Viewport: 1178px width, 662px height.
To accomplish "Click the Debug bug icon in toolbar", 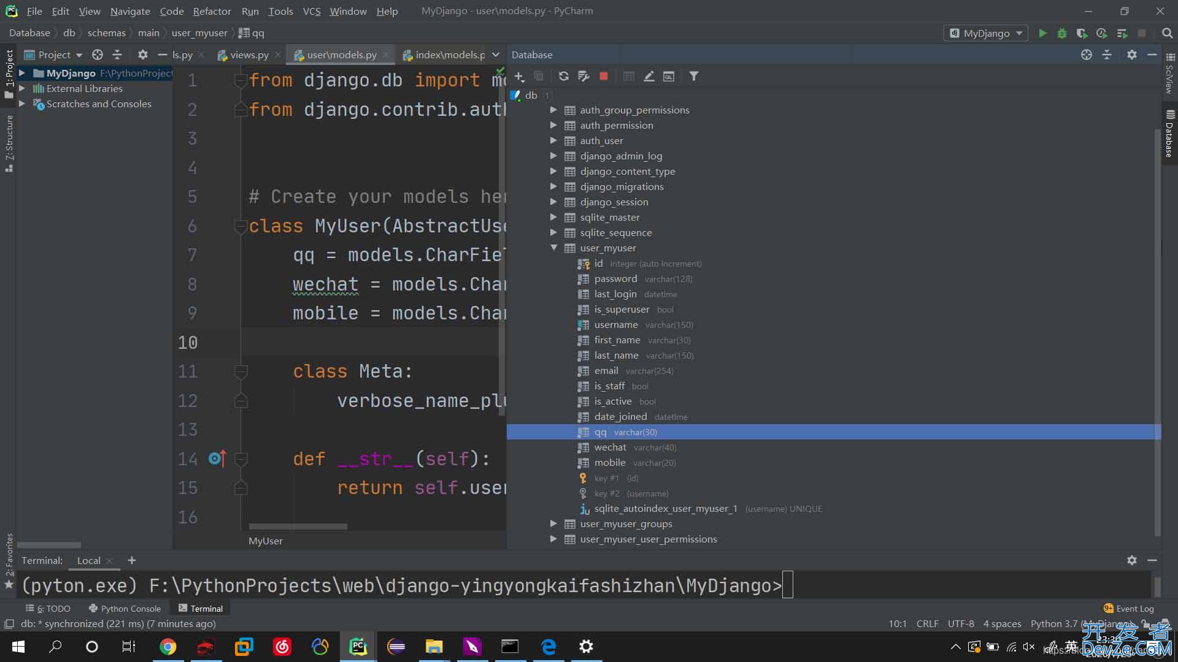I will tap(1062, 33).
